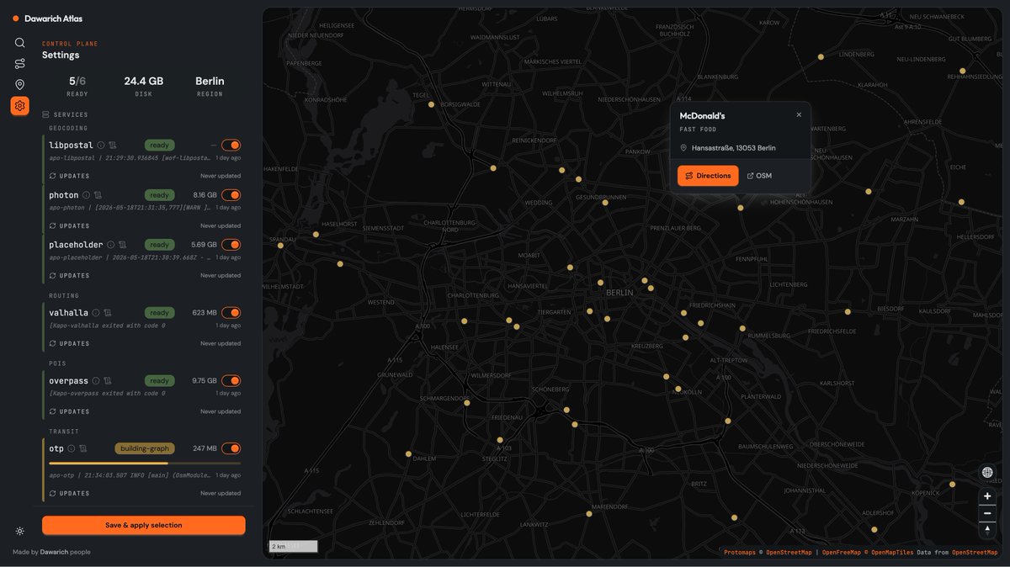This screenshot has height=567, width=1010.
Task: Click the otp build progress bar
Action: click(145, 463)
